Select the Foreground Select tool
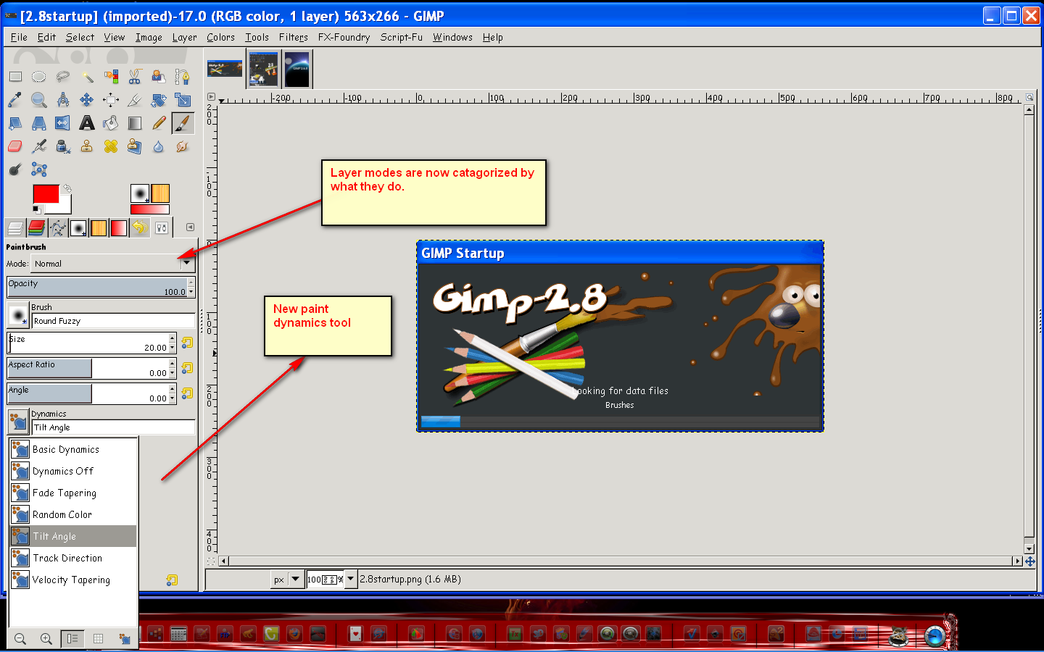The width and height of the screenshot is (1044, 652). 159,76
